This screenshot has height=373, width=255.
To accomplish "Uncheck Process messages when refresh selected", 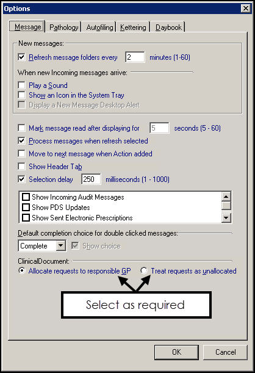I will (x=21, y=141).
